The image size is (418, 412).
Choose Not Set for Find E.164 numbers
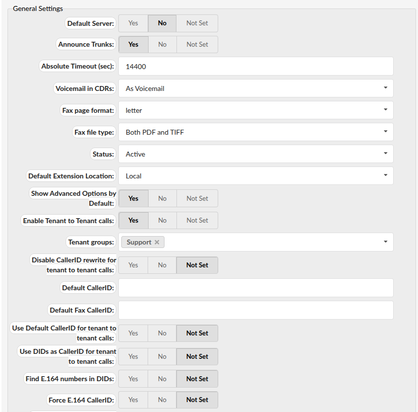coord(197,379)
